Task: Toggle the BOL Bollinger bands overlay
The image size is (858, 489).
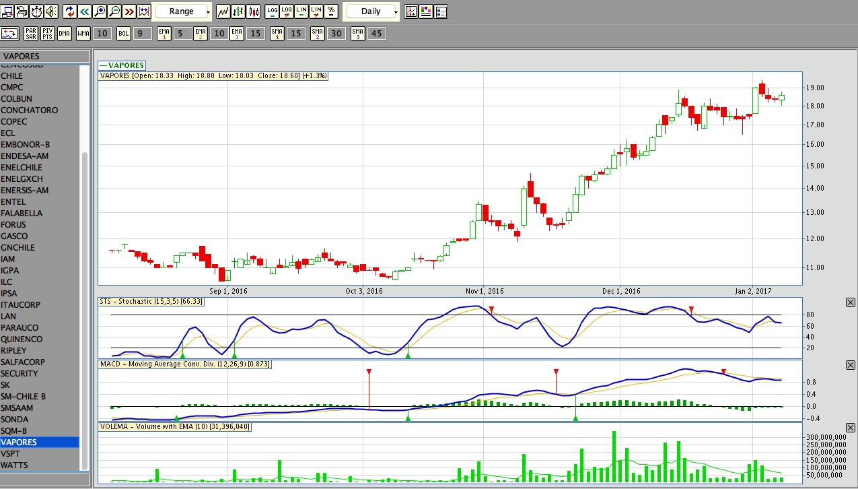Action: click(124, 33)
